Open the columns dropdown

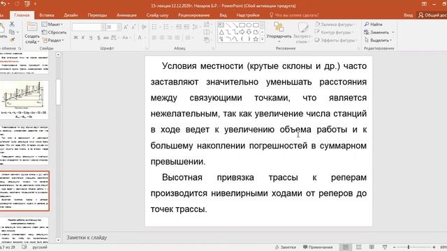[189, 38]
